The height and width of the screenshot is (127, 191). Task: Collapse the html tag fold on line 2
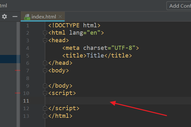[x=45, y=33]
